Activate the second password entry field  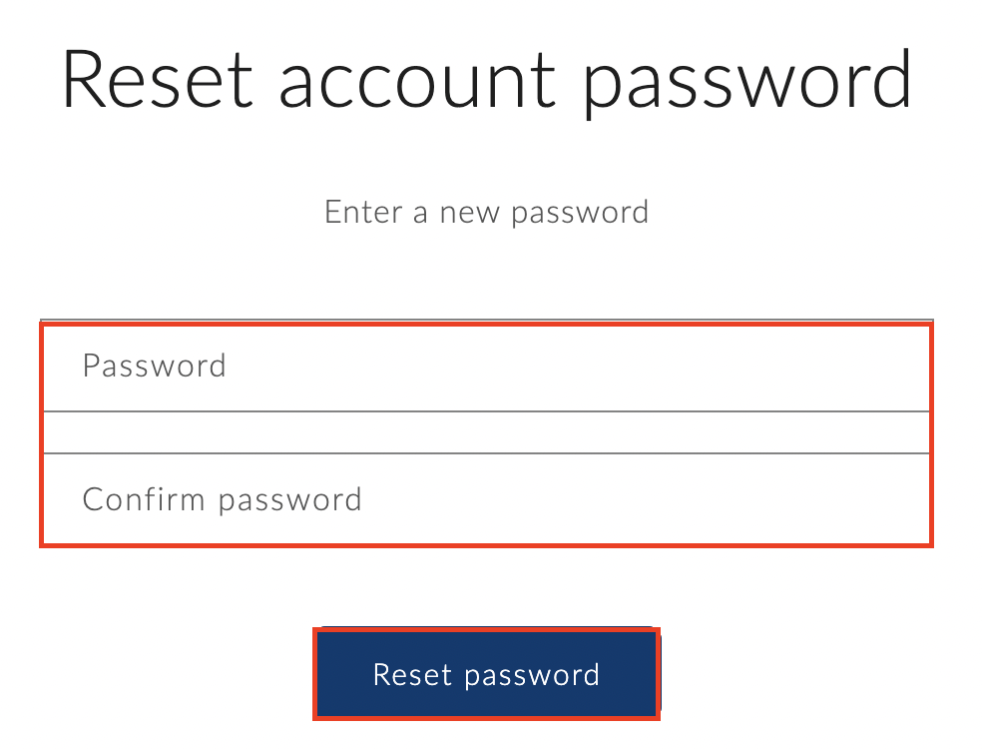point(486,499)
